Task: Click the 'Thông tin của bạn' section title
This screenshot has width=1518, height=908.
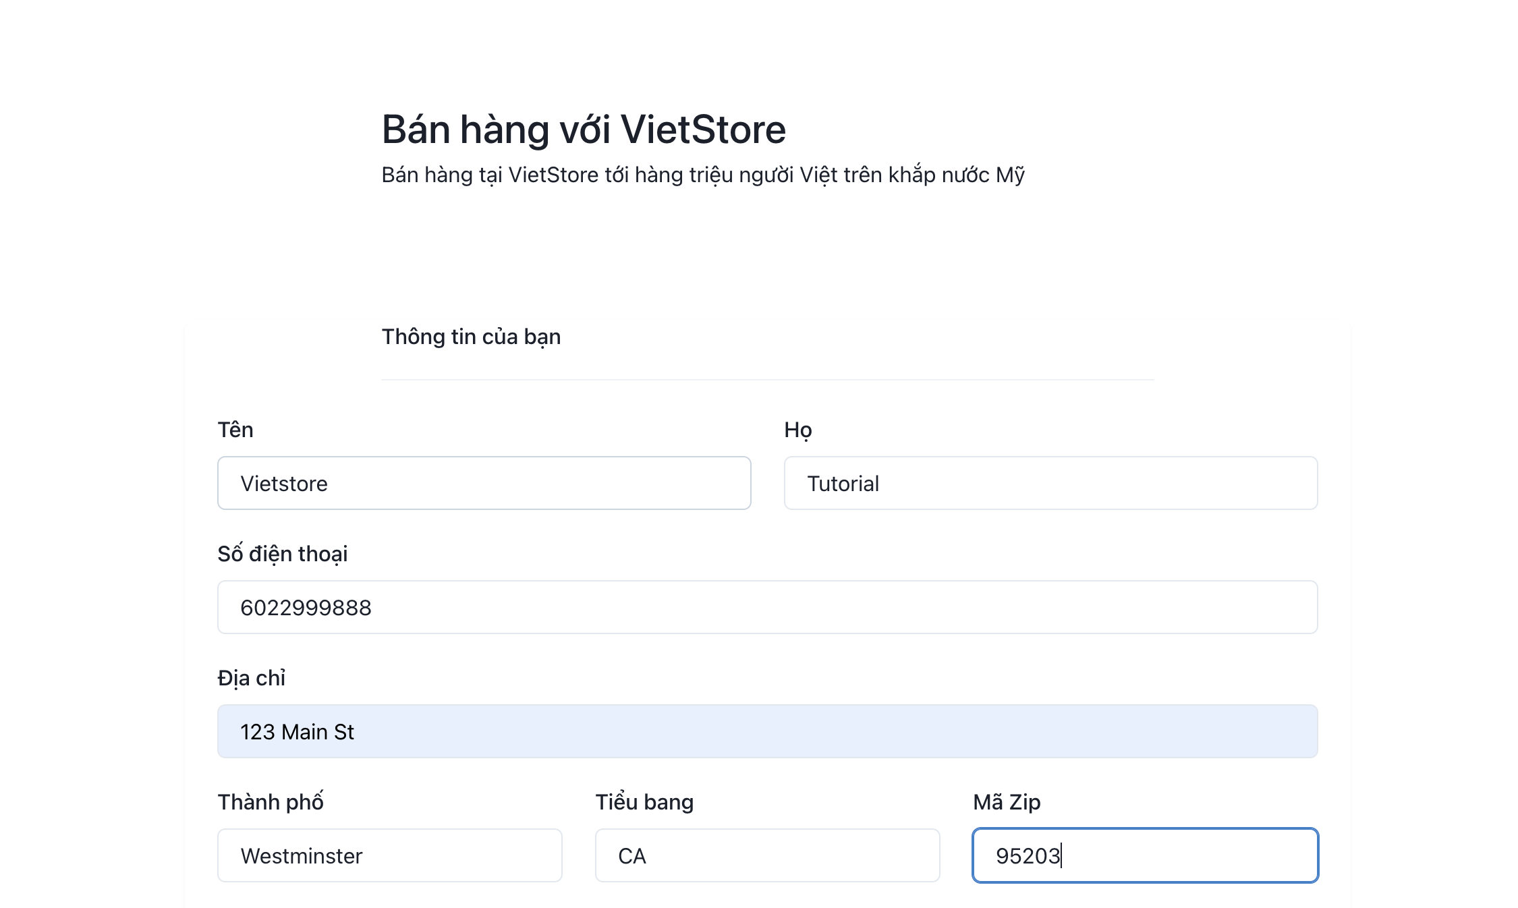Action: [471, 337]
